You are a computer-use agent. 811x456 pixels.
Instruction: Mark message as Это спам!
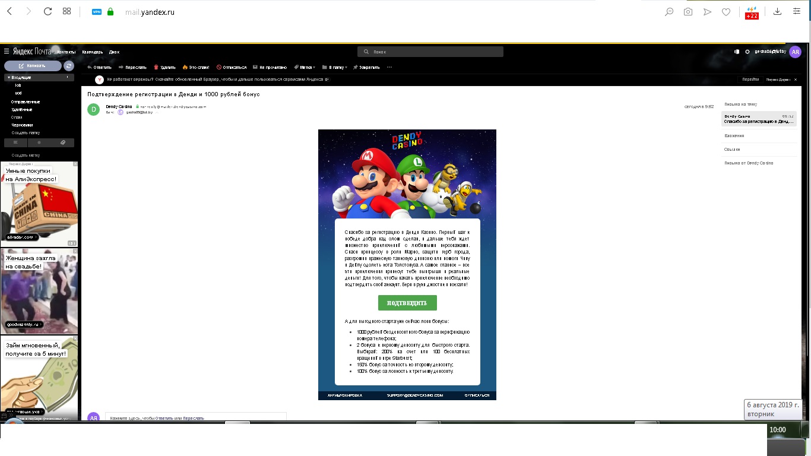(196, 67)
